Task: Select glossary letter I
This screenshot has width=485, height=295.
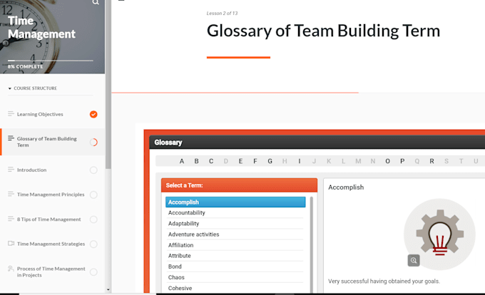Action: 300,161
